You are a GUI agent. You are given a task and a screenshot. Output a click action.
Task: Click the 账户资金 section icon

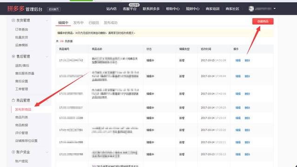13,152
